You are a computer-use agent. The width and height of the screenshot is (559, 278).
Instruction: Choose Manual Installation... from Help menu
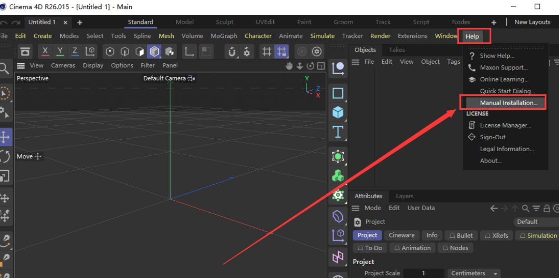[506, 103]
